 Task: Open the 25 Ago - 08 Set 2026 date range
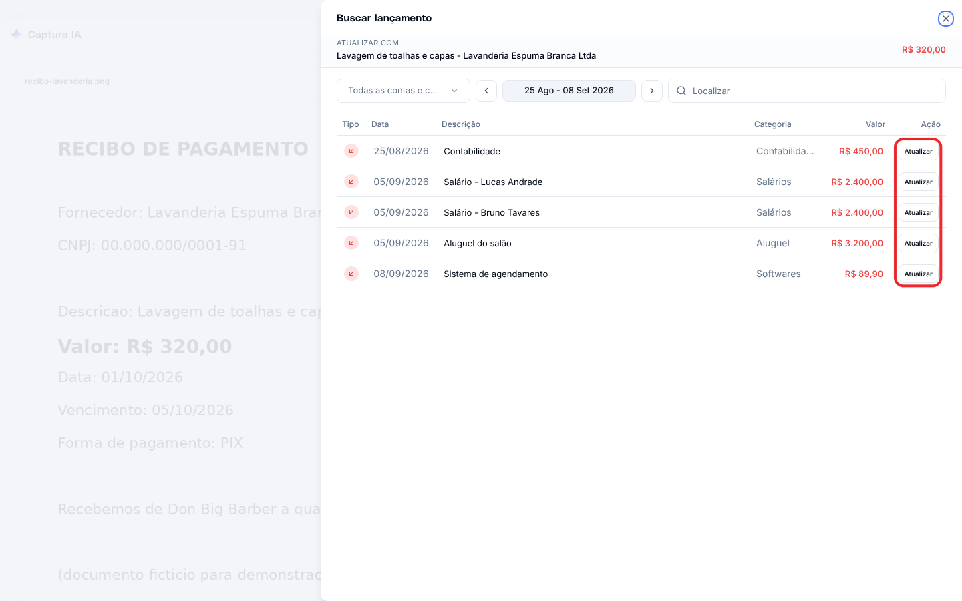coord(569,91)
